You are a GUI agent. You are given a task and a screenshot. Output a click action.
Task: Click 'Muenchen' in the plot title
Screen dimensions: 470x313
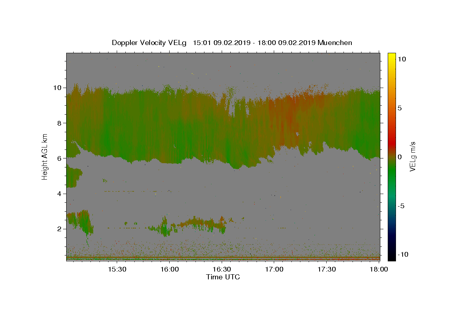[335, 43]
